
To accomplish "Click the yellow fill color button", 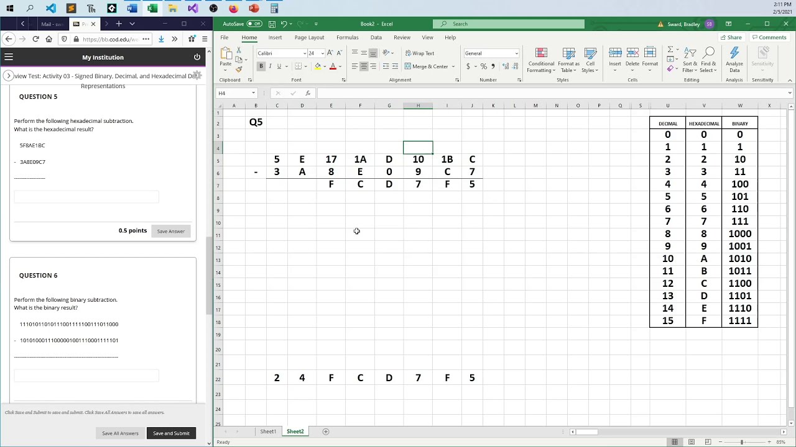I will click(317, 66).
